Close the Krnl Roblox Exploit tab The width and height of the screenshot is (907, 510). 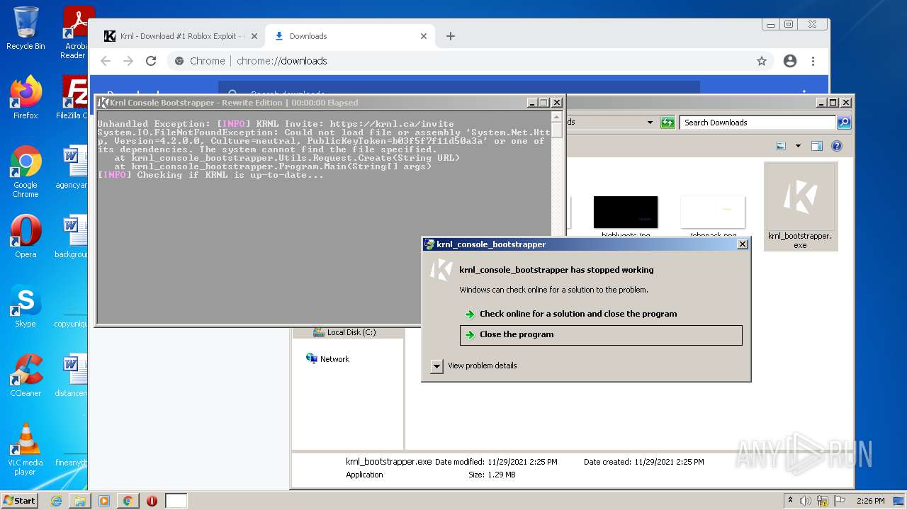pyautogui.click(x=254, y=36)
